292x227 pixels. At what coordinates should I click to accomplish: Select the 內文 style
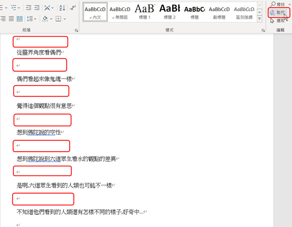95,12
